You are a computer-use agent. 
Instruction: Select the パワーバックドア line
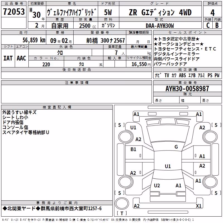[170, 64]
